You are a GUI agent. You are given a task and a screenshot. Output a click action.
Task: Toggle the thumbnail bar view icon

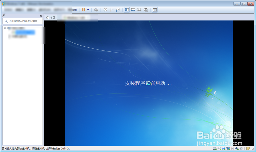click(133, 10)
